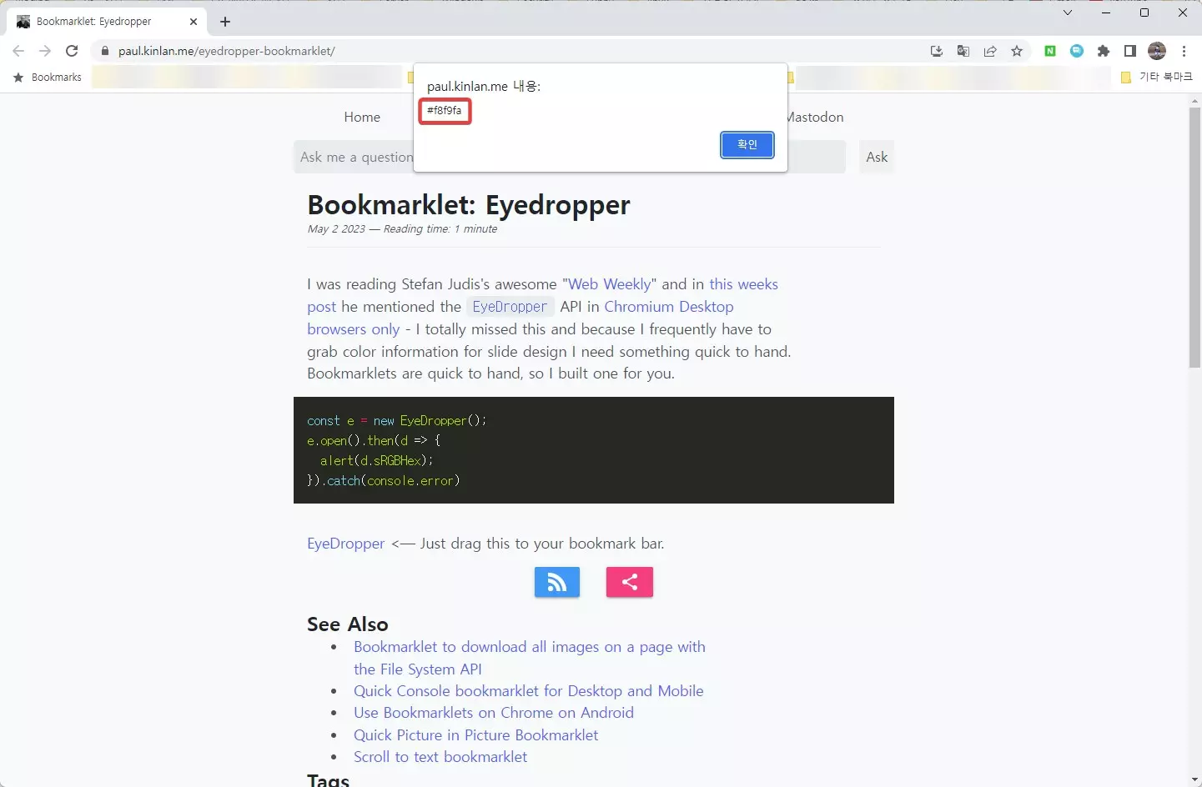The height and width of the screenshot is (787, 1202).
Task: Click the address bar URL
Action: (227, 51)
